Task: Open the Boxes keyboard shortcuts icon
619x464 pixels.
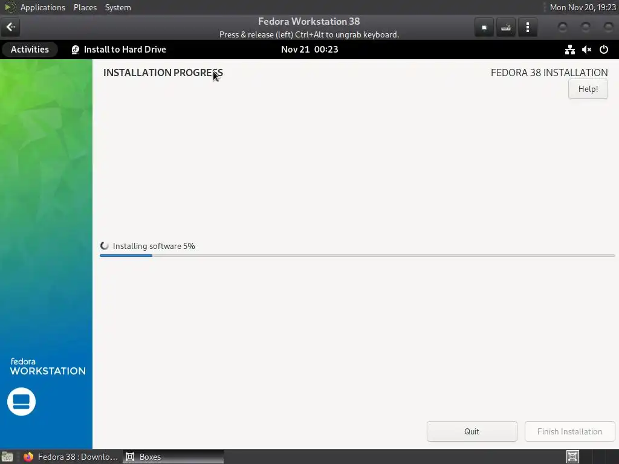Action: pyautogui.click(x=506, y=28)
